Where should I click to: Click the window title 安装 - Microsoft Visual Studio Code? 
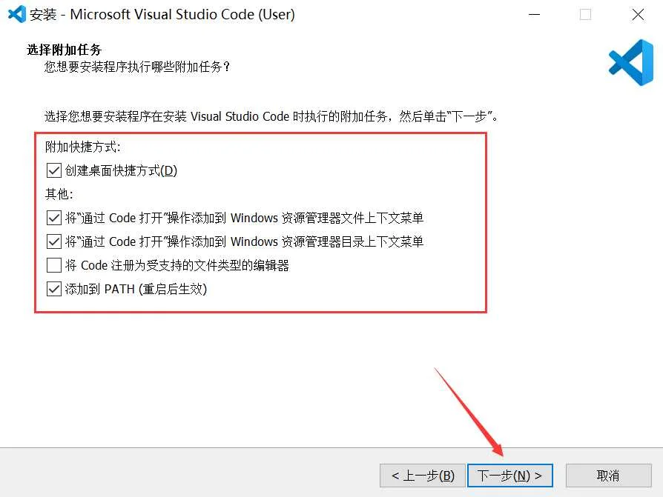coord(162,14)
